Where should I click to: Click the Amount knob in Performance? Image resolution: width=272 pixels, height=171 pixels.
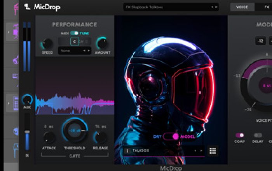[x=102, y=43]
